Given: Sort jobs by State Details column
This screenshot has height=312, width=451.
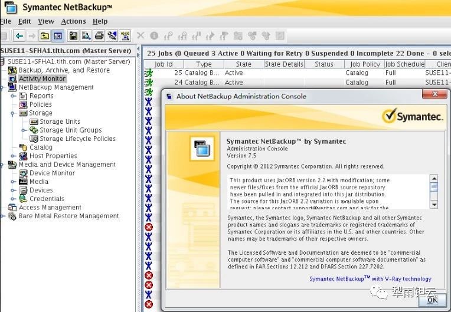Looking at the screenshot, I should pyautogui.click(x=284, y=64).
